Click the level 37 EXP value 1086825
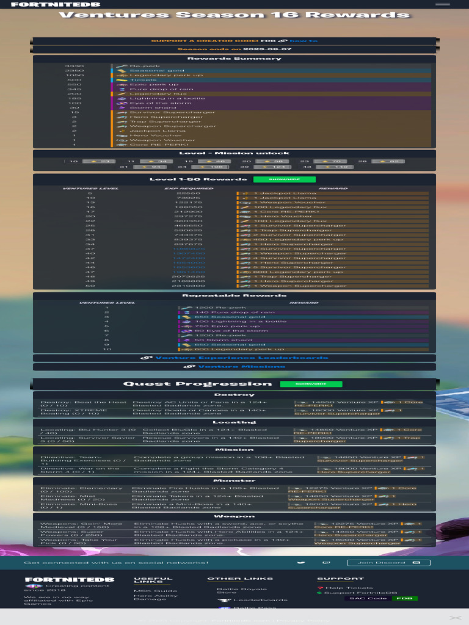The image size is (469, 625). click(x=189, y=249)
